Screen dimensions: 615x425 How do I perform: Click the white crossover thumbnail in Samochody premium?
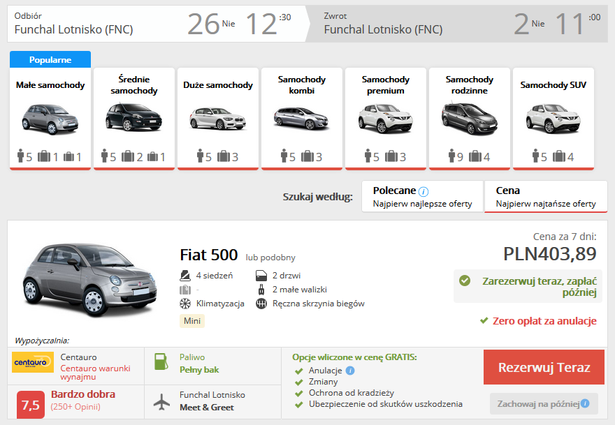[x=386, y=119]
